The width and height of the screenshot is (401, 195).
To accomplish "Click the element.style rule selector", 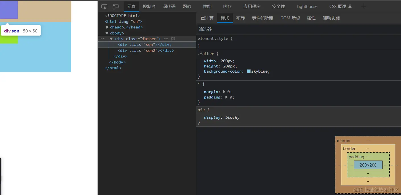I will [213, 38].
